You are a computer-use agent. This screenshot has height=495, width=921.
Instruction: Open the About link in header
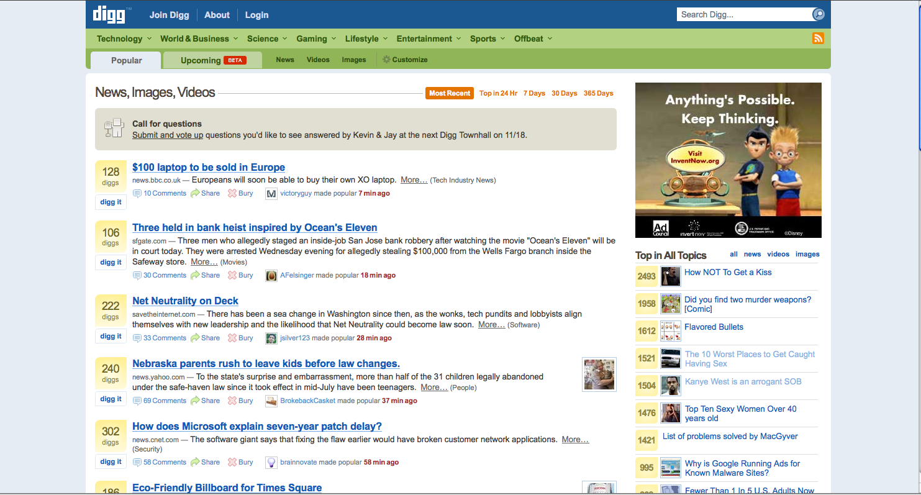tap(217, 15)
